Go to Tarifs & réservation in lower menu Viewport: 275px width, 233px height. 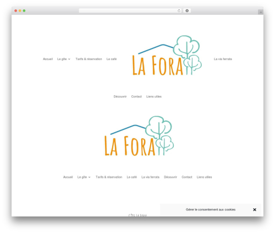tap(109, 177)
